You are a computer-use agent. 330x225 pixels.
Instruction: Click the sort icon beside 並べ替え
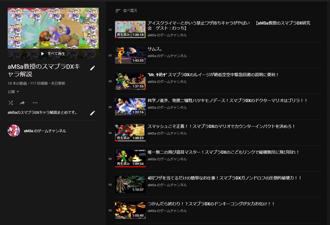118,11
